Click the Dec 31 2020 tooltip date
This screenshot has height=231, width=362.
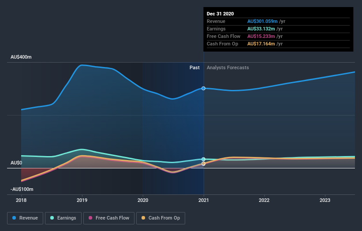tap(220, 14)
